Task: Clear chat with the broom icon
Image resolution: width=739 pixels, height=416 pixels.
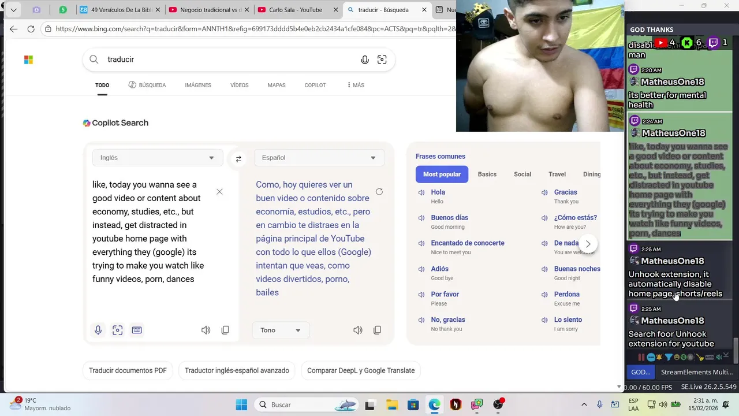Action: [x=700, y=358]
